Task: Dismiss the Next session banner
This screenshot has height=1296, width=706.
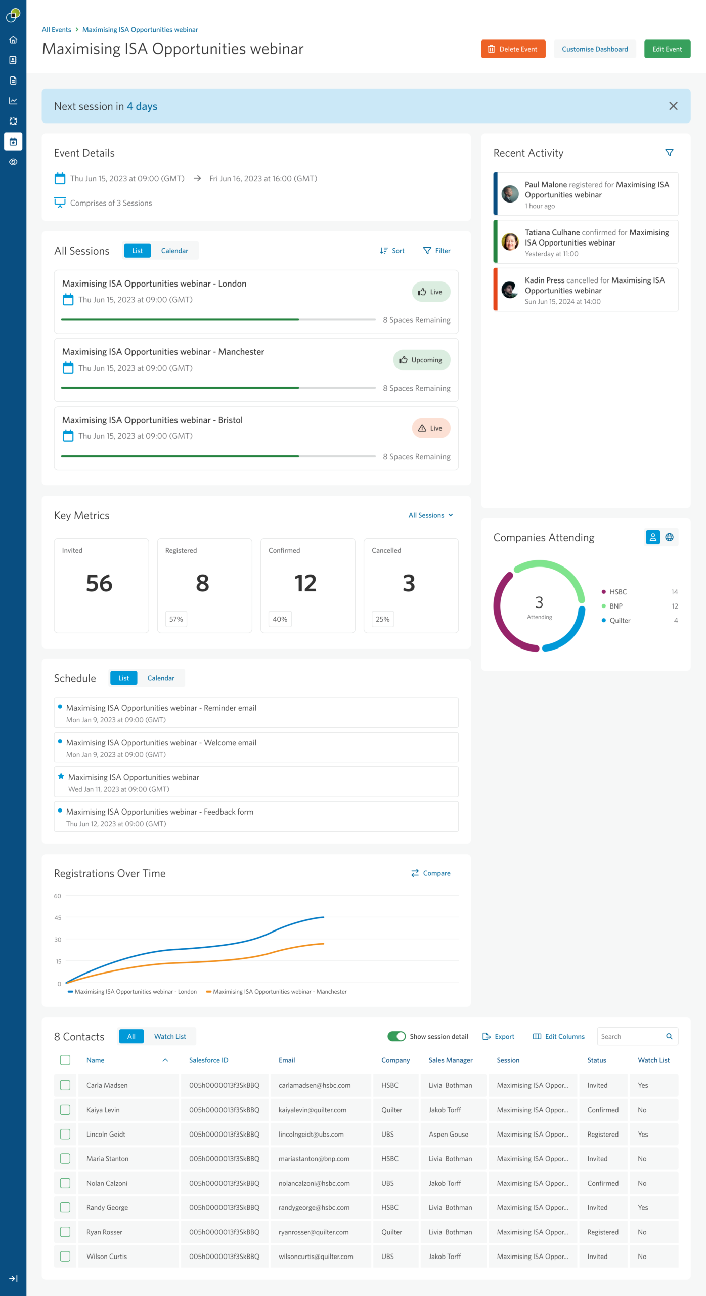Action: pos(673,106)
